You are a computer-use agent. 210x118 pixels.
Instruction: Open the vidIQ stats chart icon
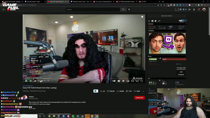click(x=152, y=21)
